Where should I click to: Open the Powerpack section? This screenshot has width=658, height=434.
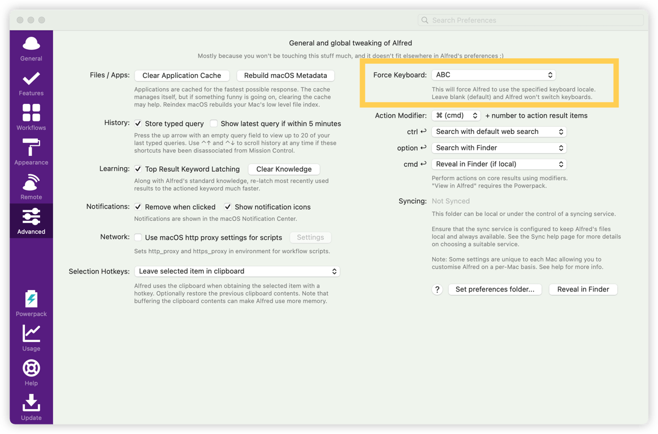click(x=31, y=303)
